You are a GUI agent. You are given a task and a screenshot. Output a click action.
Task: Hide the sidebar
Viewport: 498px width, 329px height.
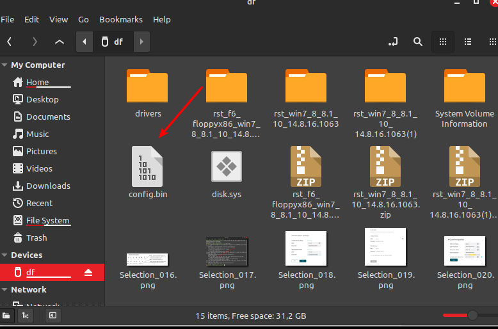point(52,316)
